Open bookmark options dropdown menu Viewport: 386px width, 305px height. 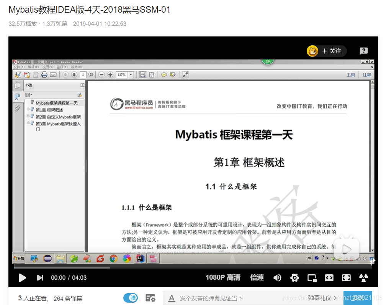point(29,95)
